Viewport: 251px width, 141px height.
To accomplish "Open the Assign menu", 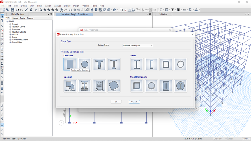I will click(48, 6).
